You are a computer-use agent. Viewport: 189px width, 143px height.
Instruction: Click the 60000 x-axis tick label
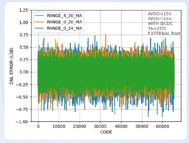click(162, 126)
